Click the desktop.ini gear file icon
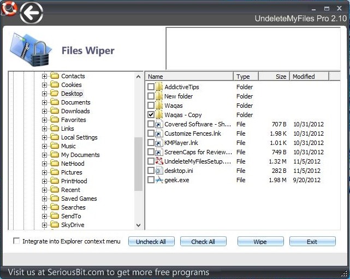Image resolution: width=350 pixels, height=279 pixels. pos(159,171)
